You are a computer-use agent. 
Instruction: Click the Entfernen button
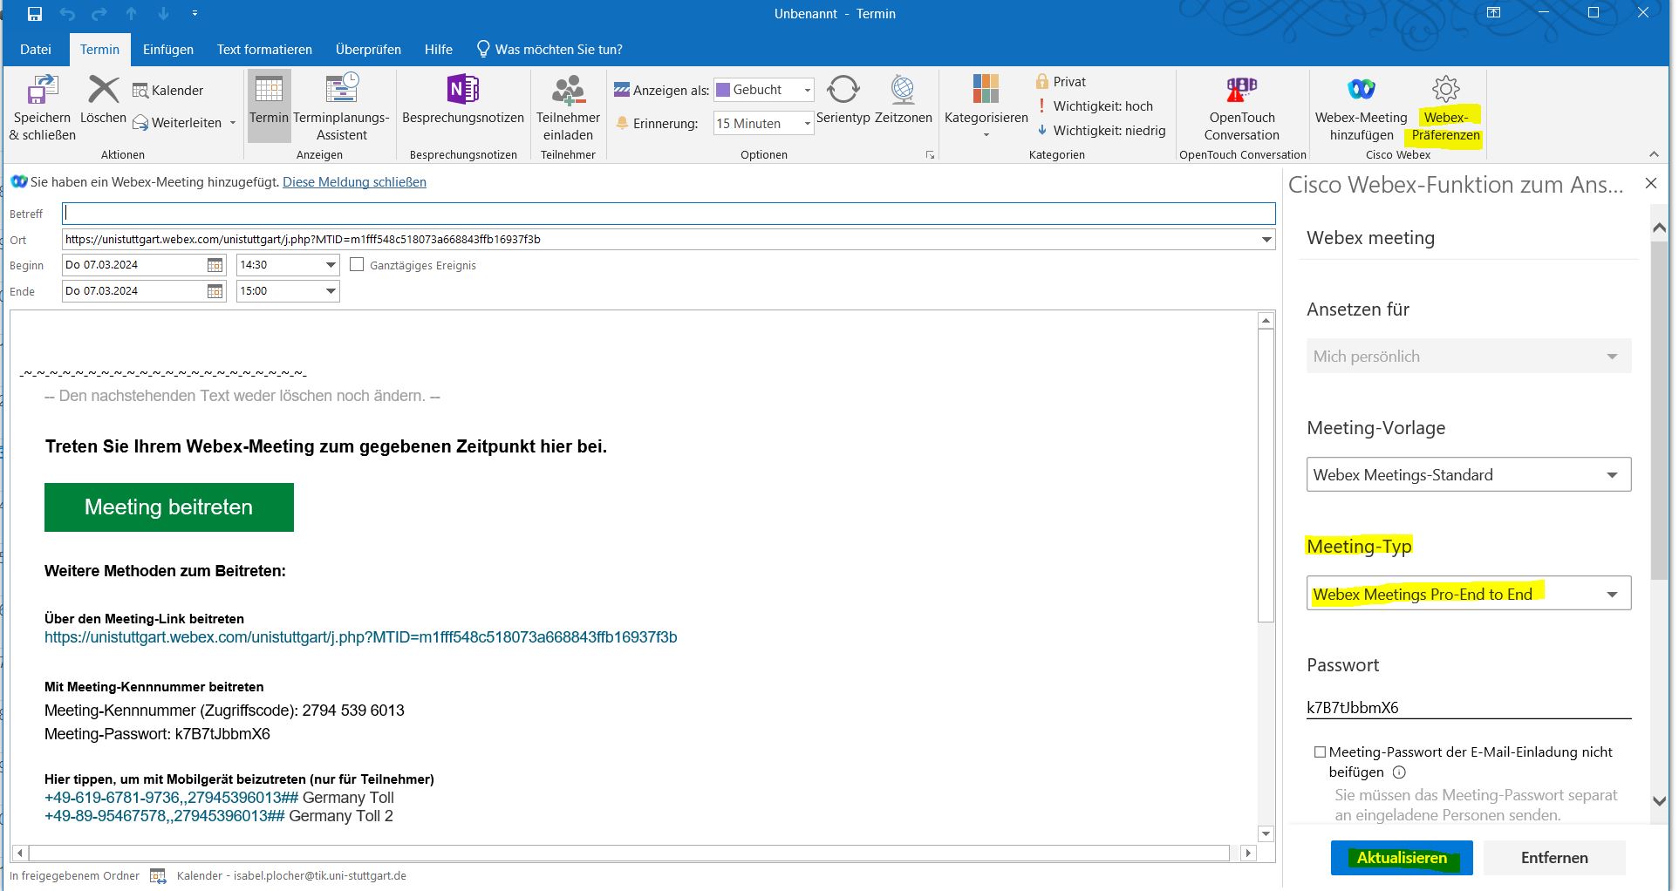(1554, 858)
